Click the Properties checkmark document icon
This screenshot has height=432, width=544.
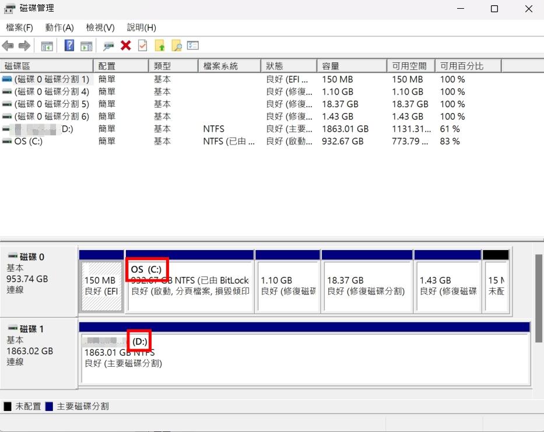coord(142,45)
